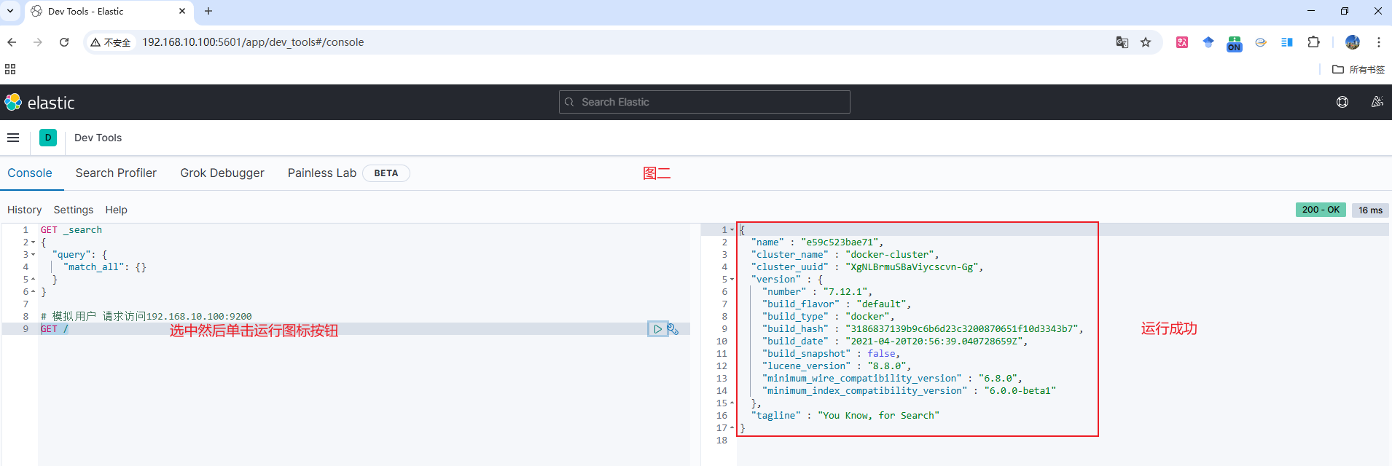Open a new browser tab
The image size is (1392, 466).
tap(208, 11)
